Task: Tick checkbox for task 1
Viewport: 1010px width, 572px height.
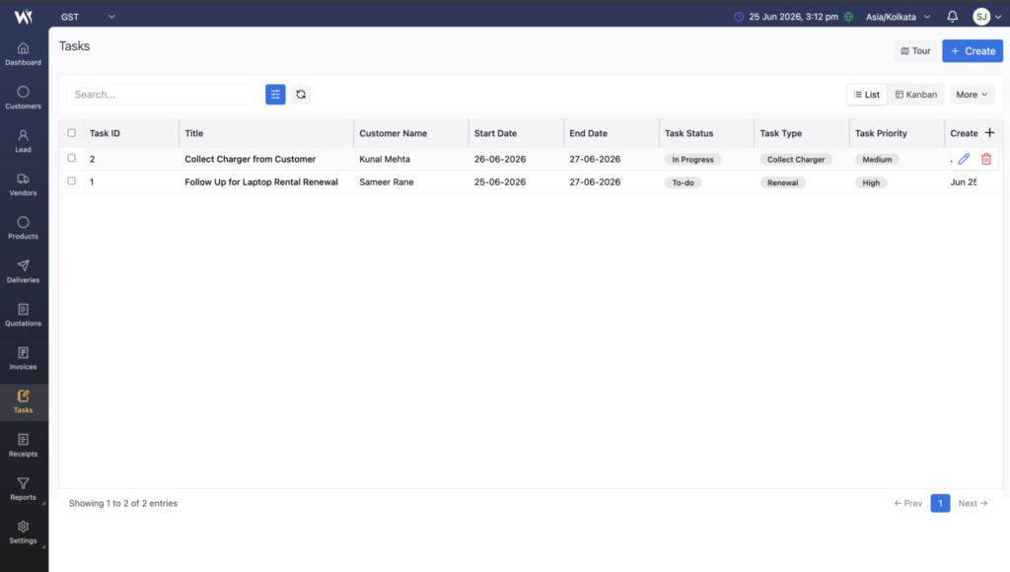Action: pos(71,181)
